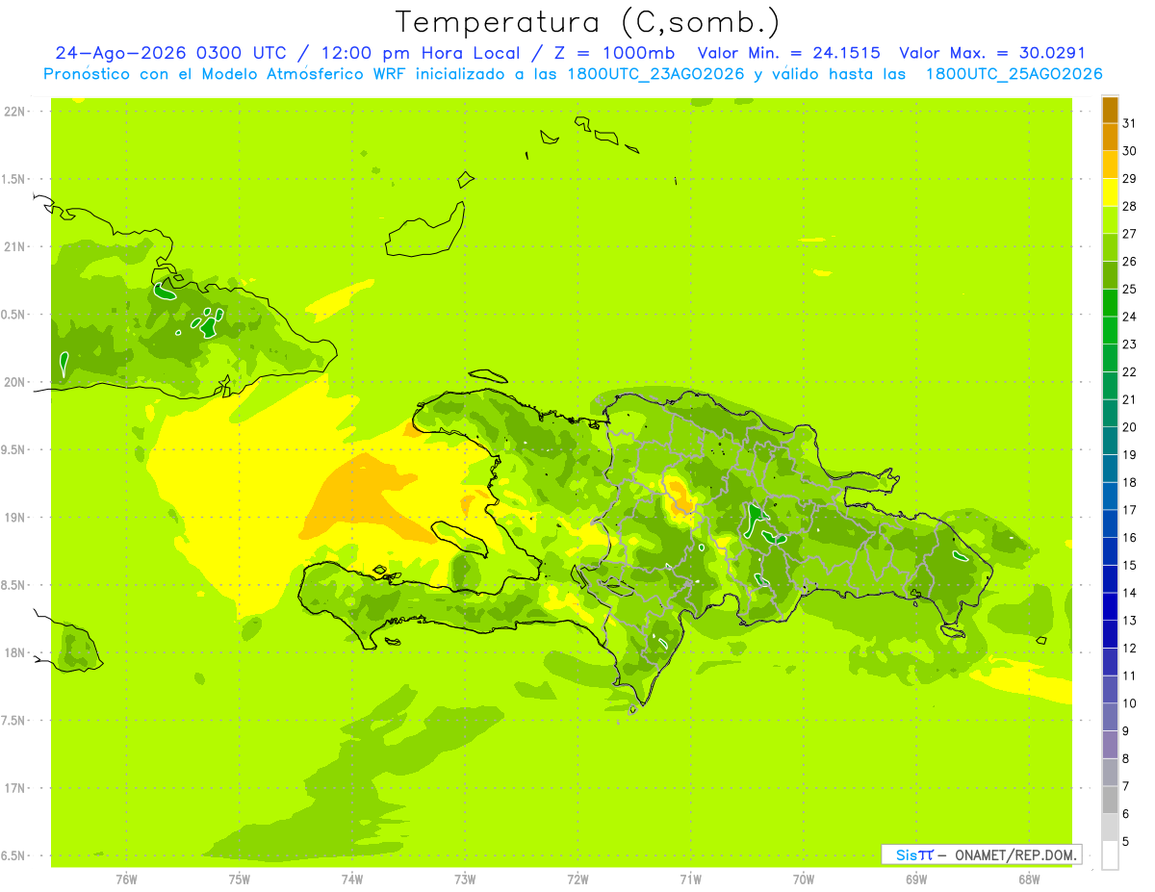Click the yellow colorbar segment between 28 and 29
Image resolution: width=1155 pixels, height=892 pixels.
click(1110, 192)
